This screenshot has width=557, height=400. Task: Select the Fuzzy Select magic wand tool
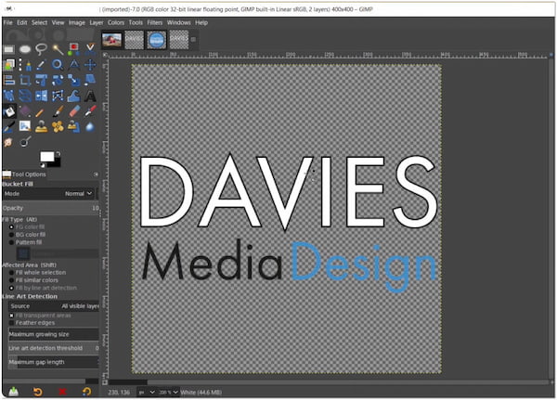[58, 49]
